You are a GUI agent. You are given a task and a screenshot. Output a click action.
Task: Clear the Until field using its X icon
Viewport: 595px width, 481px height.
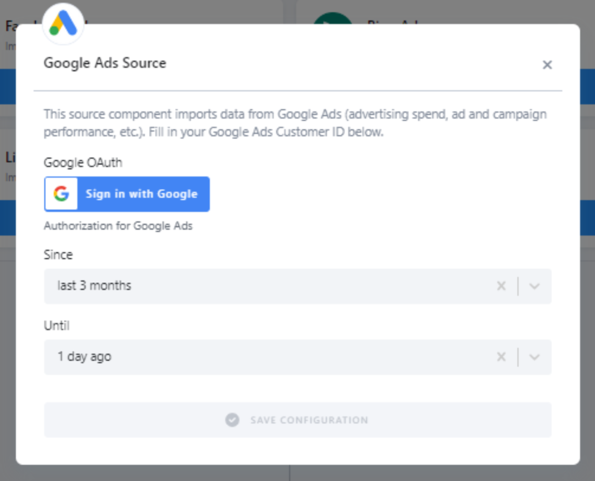point(501,357)
